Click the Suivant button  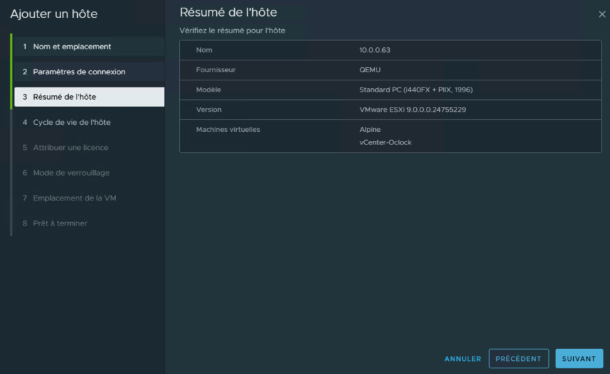coord(579,359)
